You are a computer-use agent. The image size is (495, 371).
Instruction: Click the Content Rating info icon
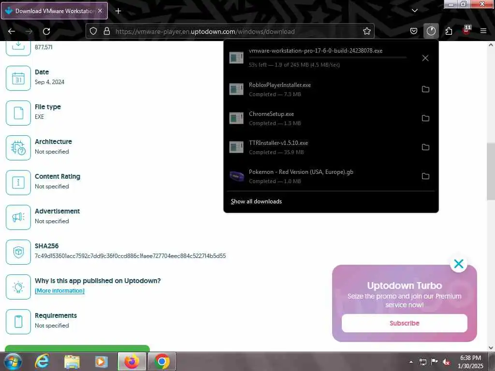[x=18, y=182]
